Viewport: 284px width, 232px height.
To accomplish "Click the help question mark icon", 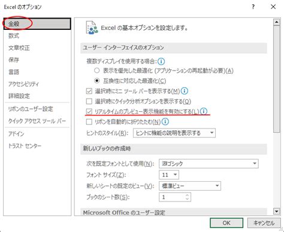I will click(253, 7).
